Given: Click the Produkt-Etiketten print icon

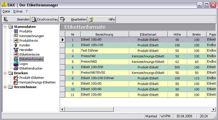Looking at the screenshot, I should pyautogui.click(x=16, y=78).
